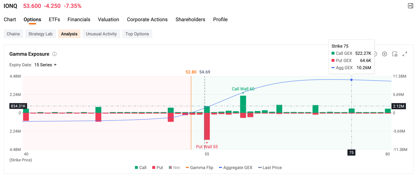Image resolution: width=416 pixels, height=175 pixels.
Task: Open the Strategy Lab view
Action: coord(41,34)
